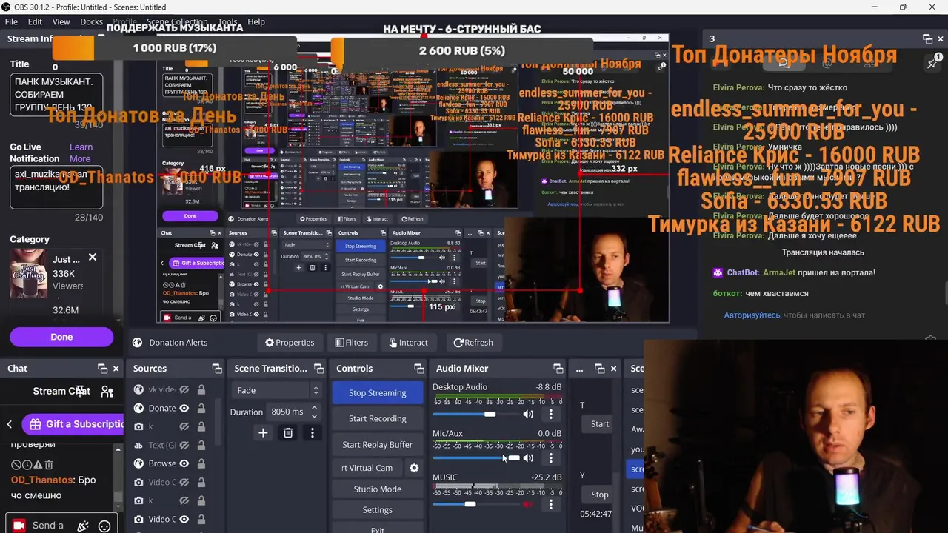Undock the Audio Mixer panel
The width and height of the screenshot is (948, 533).
point(558,369)
